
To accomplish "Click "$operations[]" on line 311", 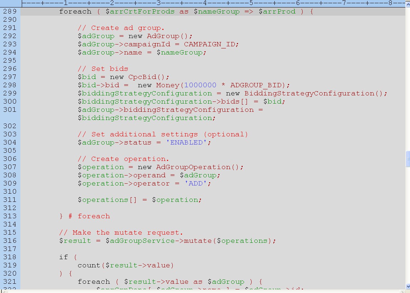I will pyautogui.click(x=107, y=200).
